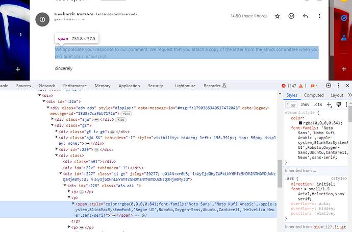The image size is (352, 232).
Task: Click the div#:227.ii.gt inherited link
Action: point(330,227)
